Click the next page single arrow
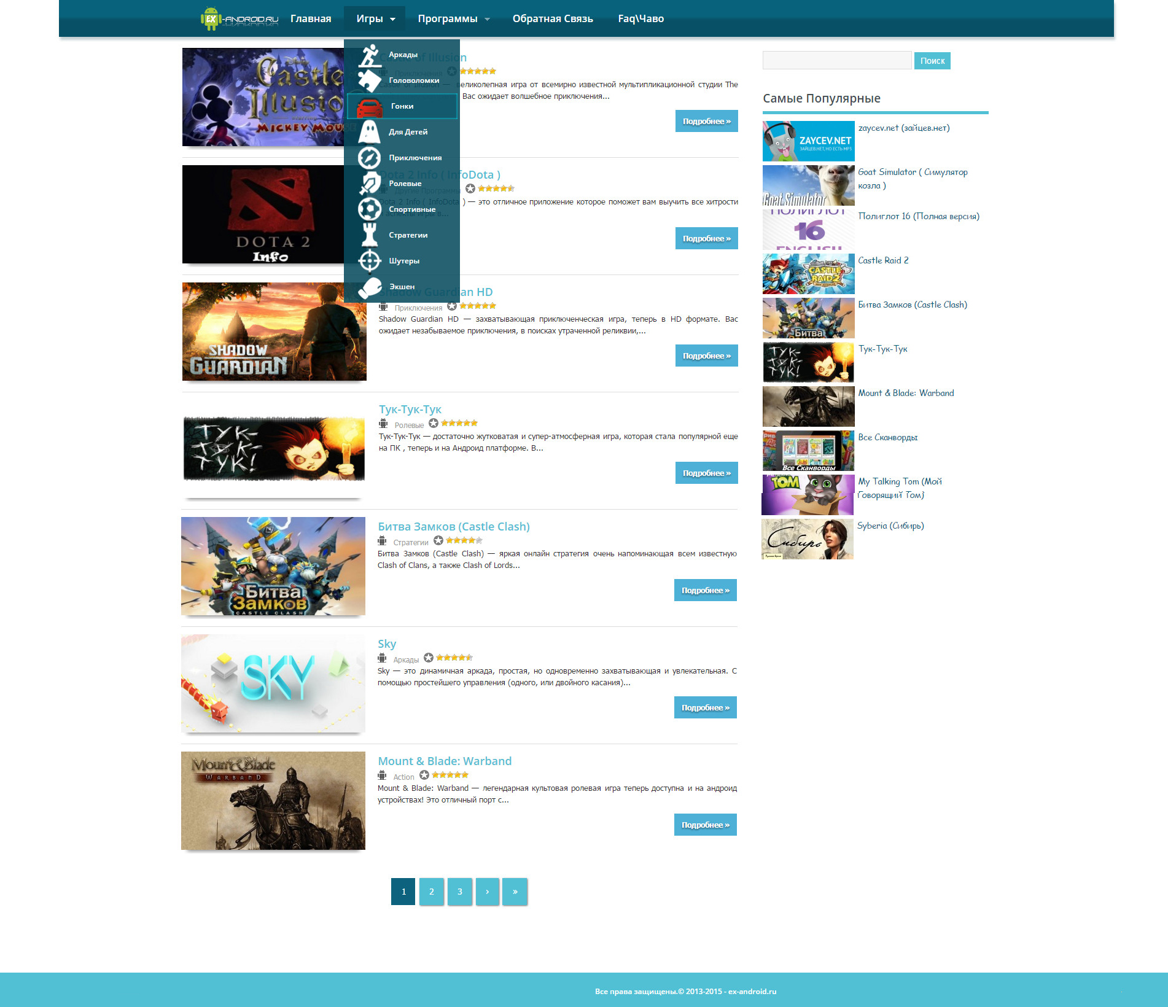Screen dimensions: 1168x1007 coord(488,892)
